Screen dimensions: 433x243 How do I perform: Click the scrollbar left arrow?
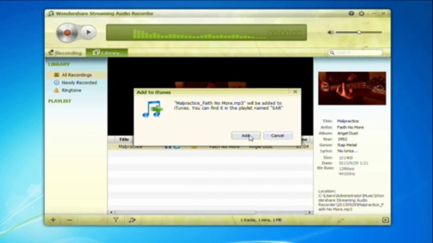coord(111,213)
